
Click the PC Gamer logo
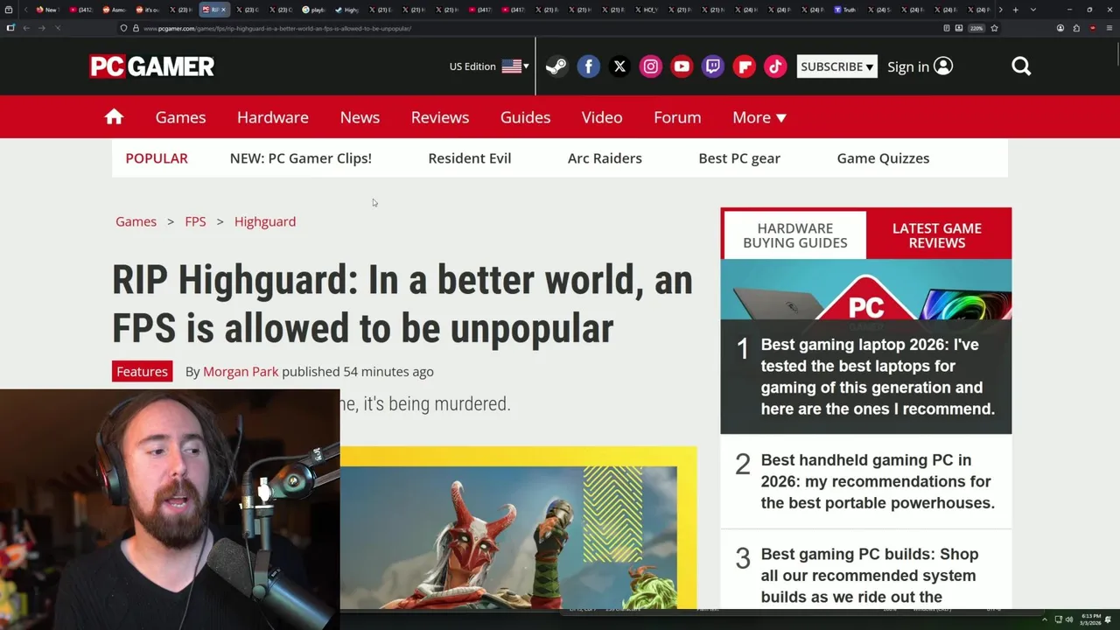152,66
